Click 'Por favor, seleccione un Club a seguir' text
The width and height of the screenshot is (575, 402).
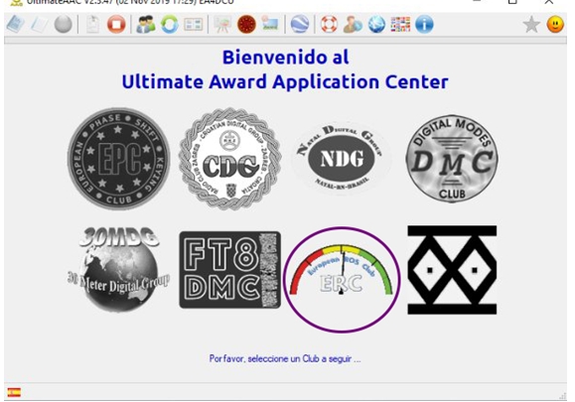[x=285, y=358]
